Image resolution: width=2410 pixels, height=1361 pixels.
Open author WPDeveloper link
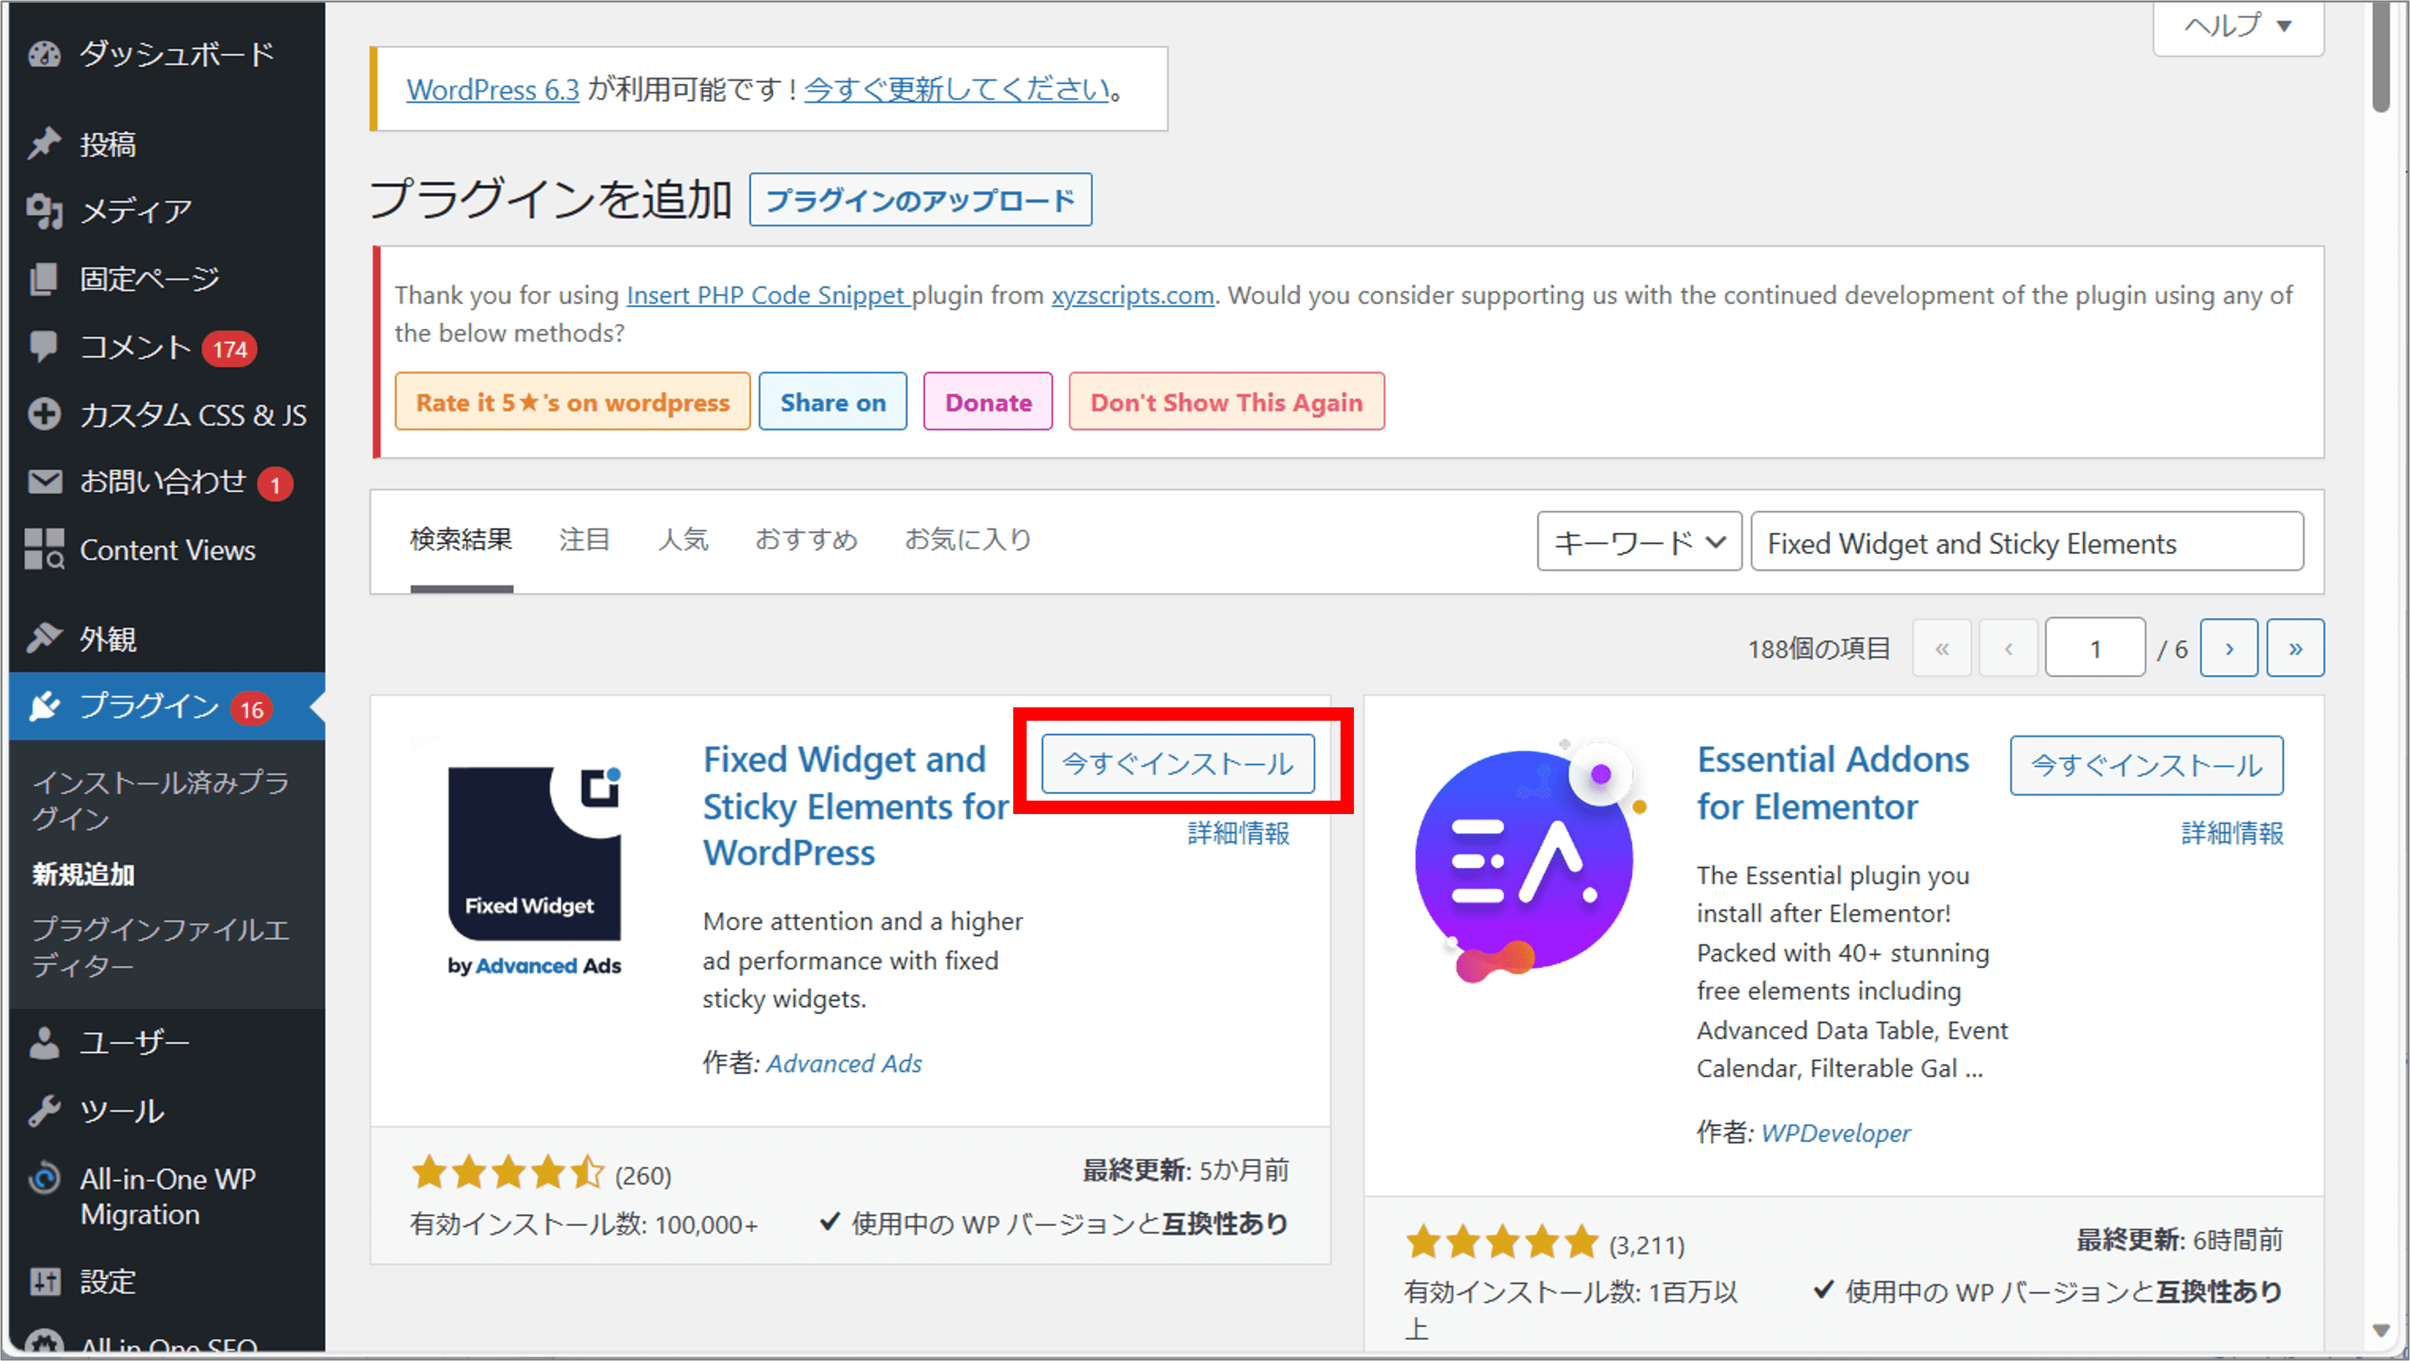point(1835,1133)
